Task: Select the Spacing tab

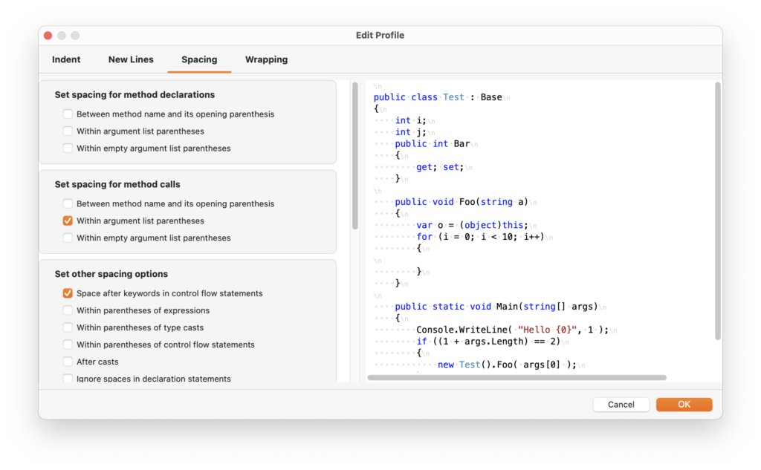Action: 199,59
